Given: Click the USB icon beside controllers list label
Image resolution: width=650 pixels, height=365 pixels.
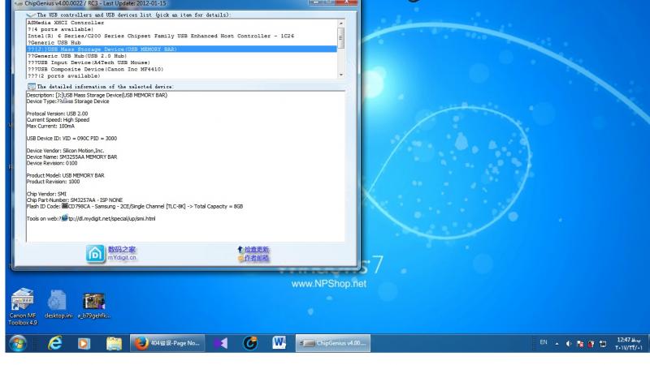Looking at the screenshot, I should pos(31,15).
